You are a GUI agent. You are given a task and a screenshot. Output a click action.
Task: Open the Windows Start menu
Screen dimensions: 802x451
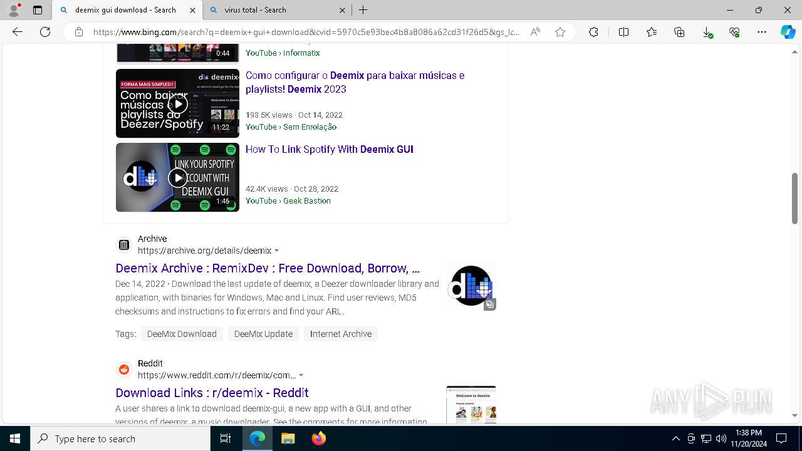point(15,438)
